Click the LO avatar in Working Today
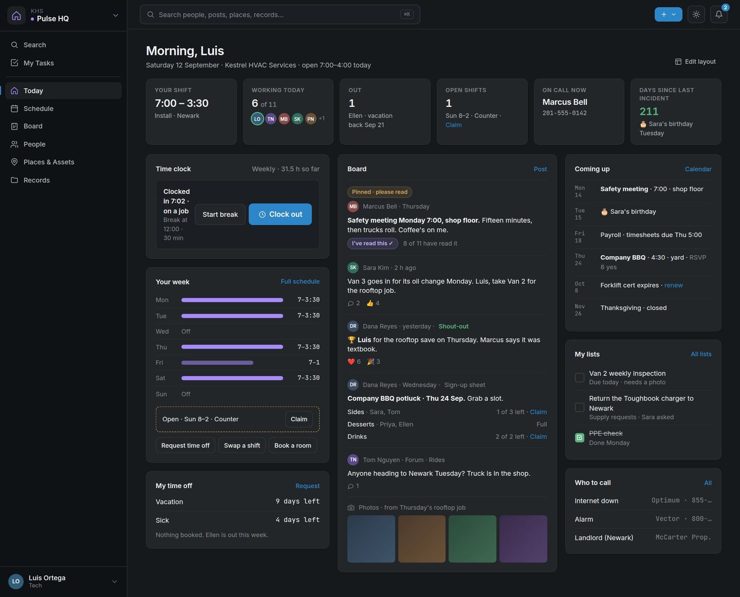Screen dimensions: 740x597 tap(257, 119)
